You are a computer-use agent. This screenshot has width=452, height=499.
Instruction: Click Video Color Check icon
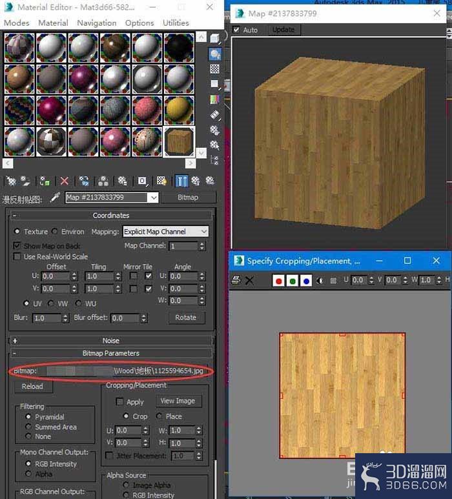click(x=215, y=99)
